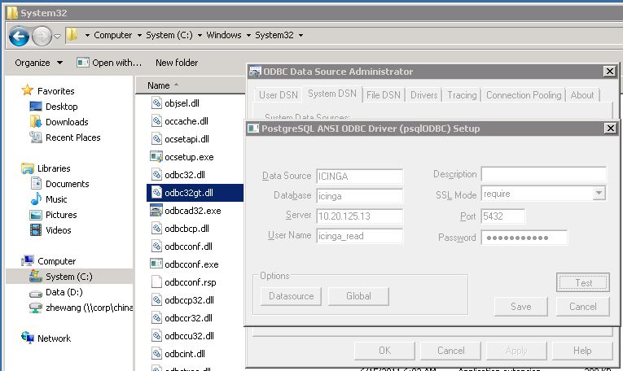Click the Datasource options button

pyautogui.click(x=291, y=296)
